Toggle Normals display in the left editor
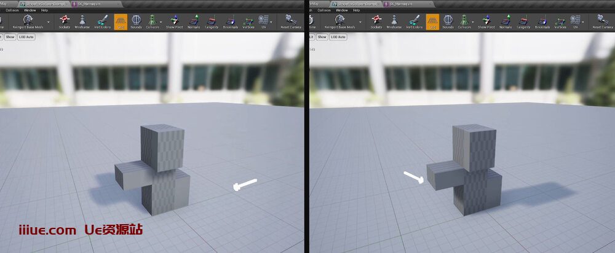Image resolution: width=615 pixels, height=253 pixels. [193, 21]
